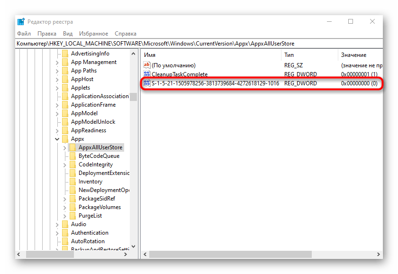This screenshot has height=274, width=398.
Task: Click the 0x00000000 (0) value cell
Action: point(359,83)
